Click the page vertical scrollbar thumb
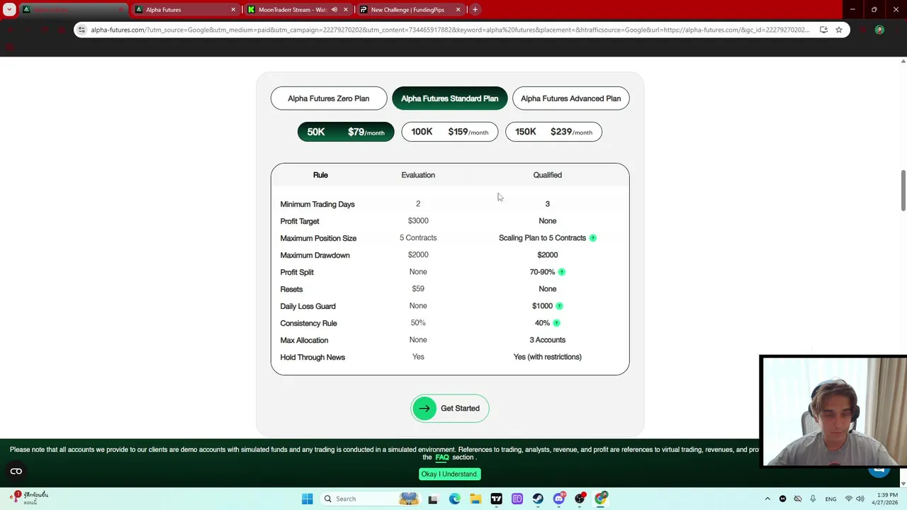This screenshot has width=907, height=510. click(x=903, y=191)
